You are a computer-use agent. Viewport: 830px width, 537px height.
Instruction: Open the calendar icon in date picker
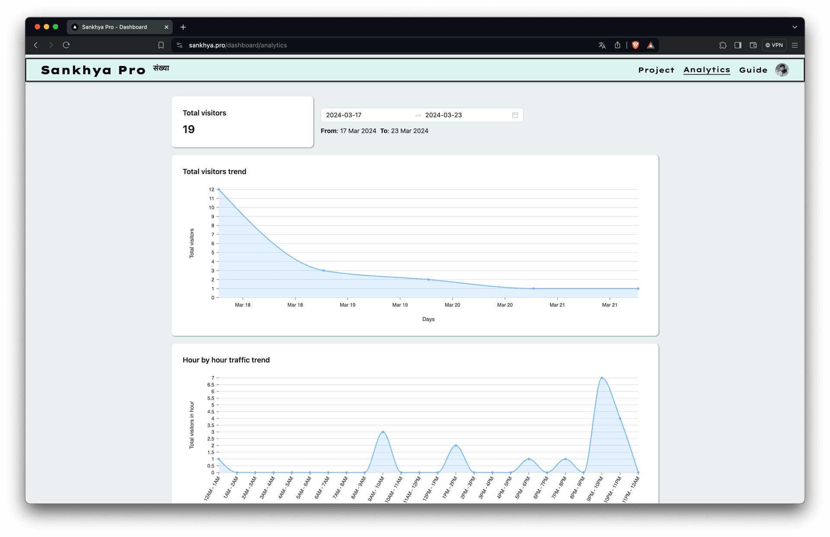coord(515,115)
